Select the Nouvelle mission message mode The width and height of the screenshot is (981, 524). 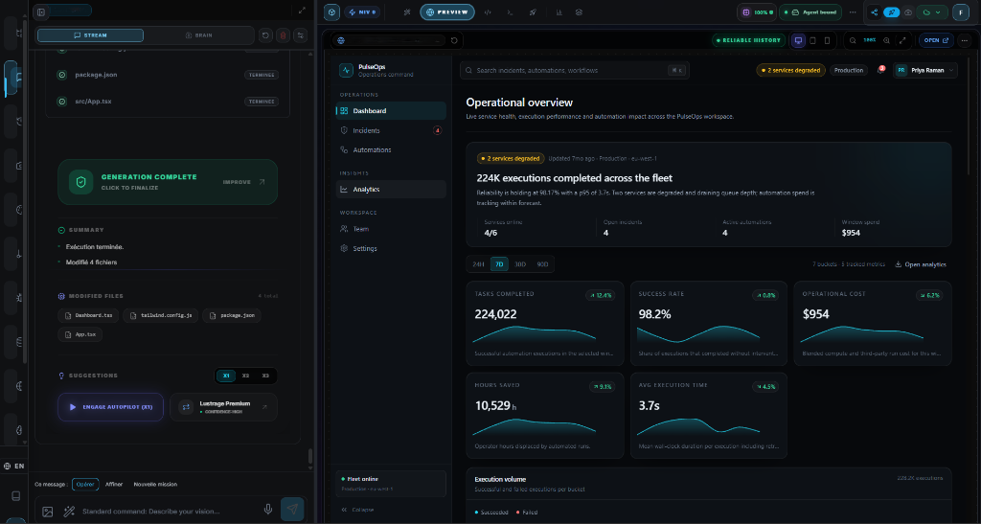click(x=155, y=484)
